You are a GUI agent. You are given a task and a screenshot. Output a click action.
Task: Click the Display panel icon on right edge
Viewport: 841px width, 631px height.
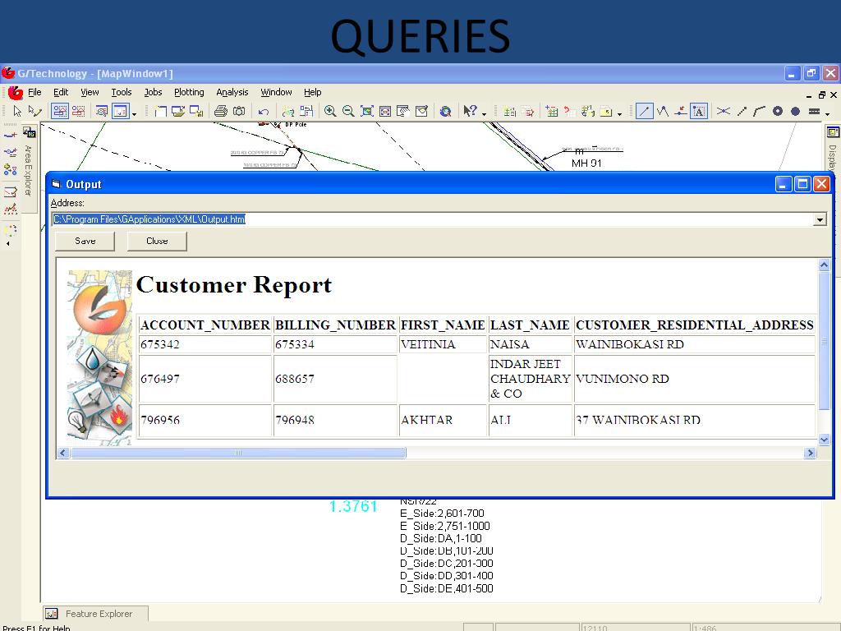833,132
